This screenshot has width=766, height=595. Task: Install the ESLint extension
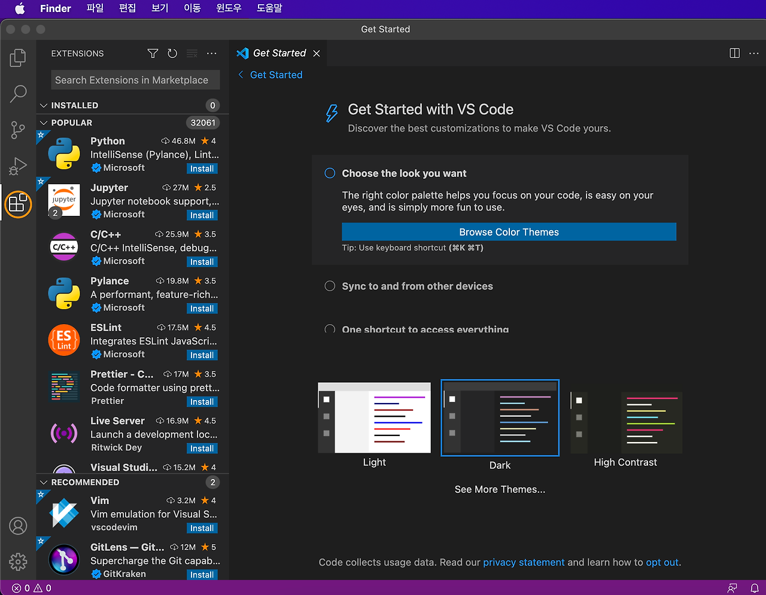[x=202, y=355]
